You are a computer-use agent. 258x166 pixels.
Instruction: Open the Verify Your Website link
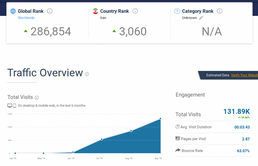pos(244,75)
